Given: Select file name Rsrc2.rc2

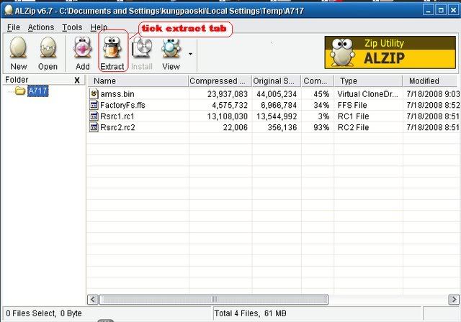Looking at the screenshot, I should [117, 127].
